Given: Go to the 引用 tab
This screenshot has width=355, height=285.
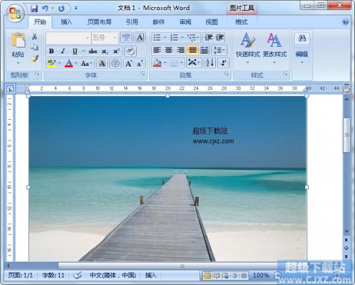Looking at the screenshot, I should pyautogui.click(x=132, y=22).
